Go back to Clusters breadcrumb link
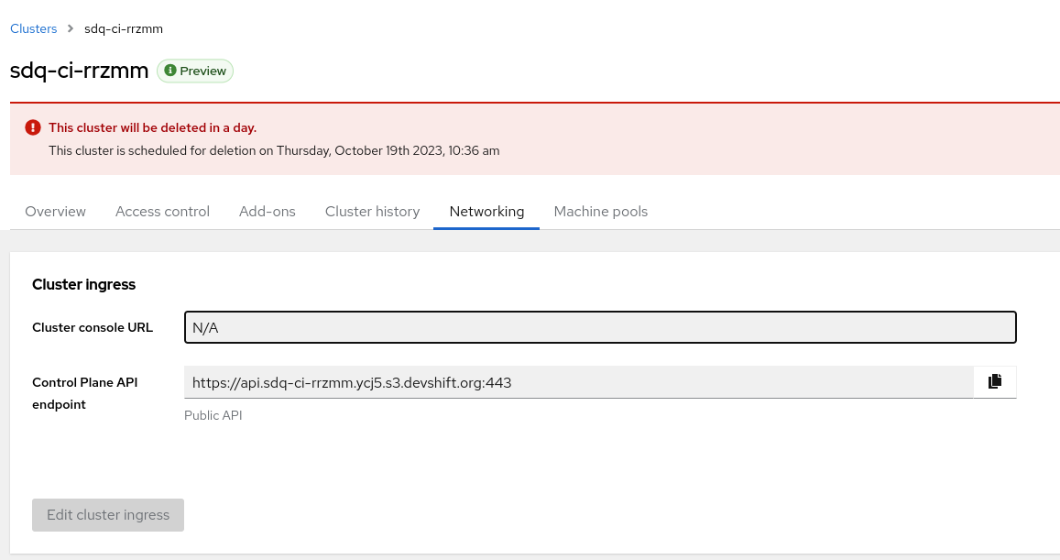This screenshot has width=1060, height=560. (34, 28)
